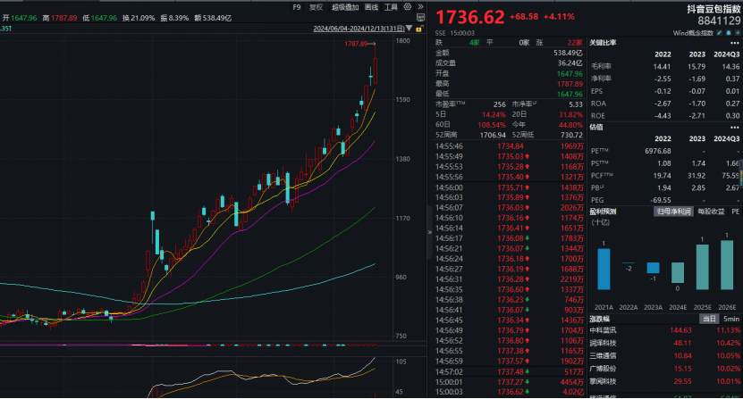Open the 中科蓝讯 stock row
This screenshot has height=399, width=743.
point(604,330)
